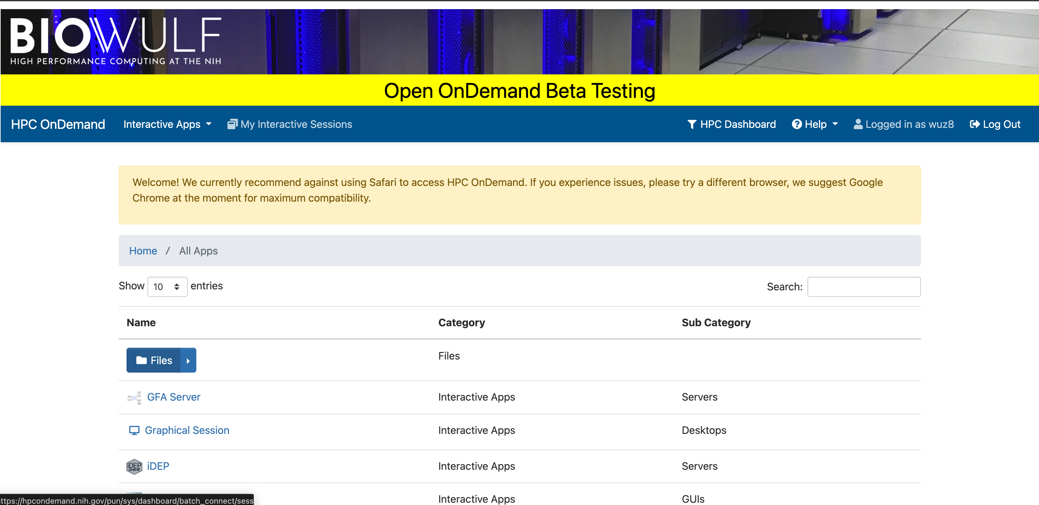Expand the Files button arrow split toggle
Viewport: 1039px width, 505px height.
pyautogui.click(x=188, y=360)
